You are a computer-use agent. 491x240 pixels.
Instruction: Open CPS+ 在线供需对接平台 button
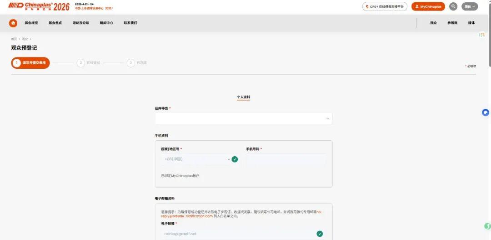click(385, 6)
